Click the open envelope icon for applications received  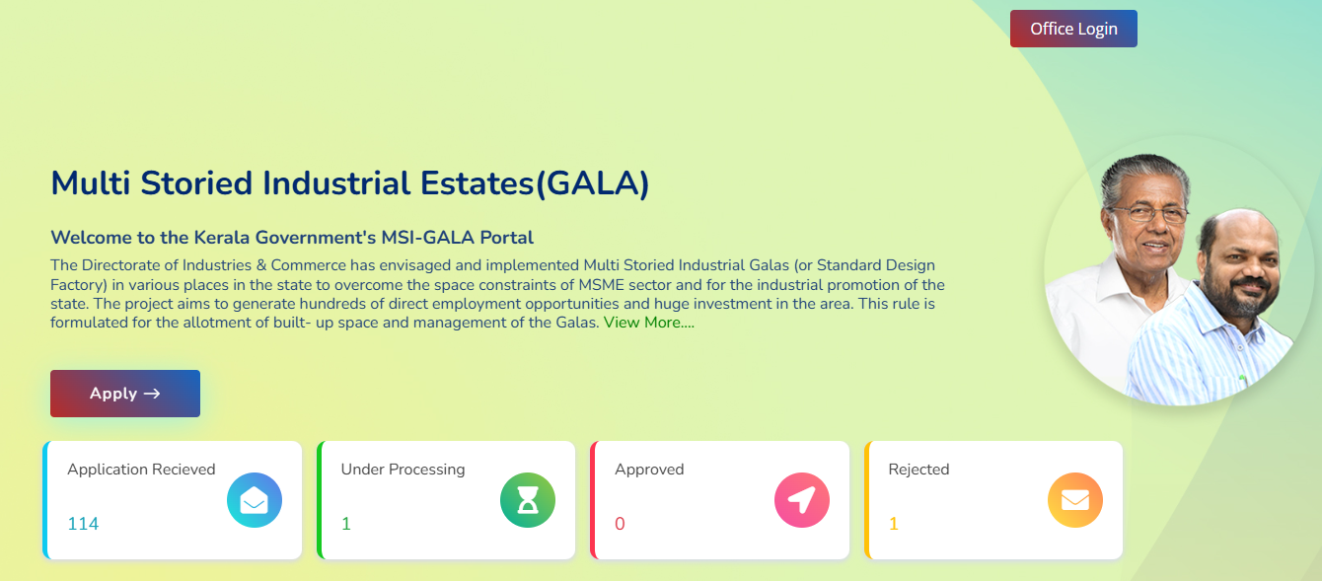(x=254, y=500)
